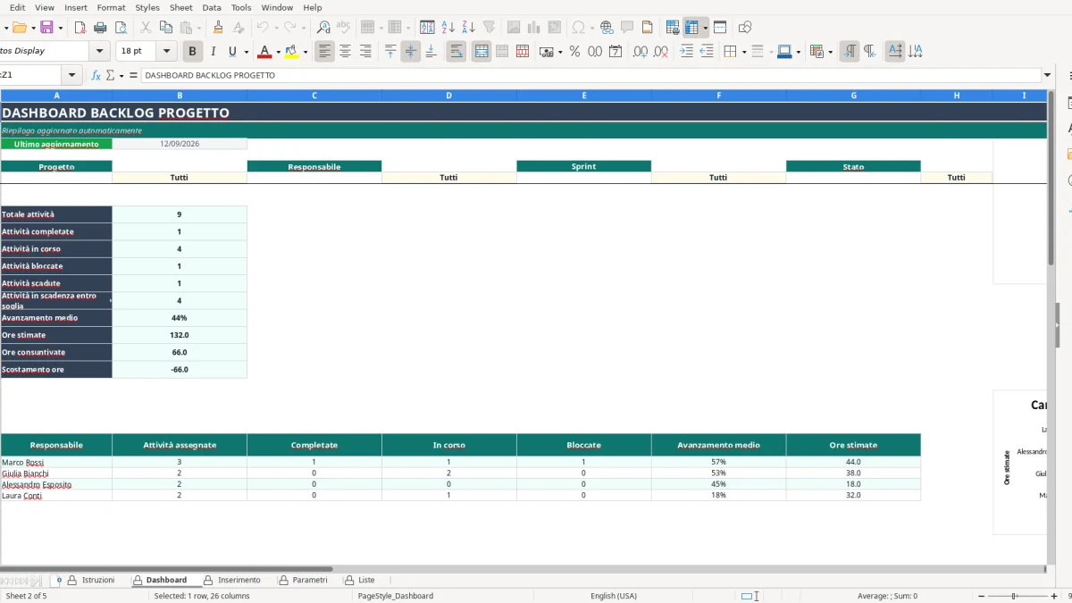Select the Marco Rossi cell

click(x=56, y=463)
